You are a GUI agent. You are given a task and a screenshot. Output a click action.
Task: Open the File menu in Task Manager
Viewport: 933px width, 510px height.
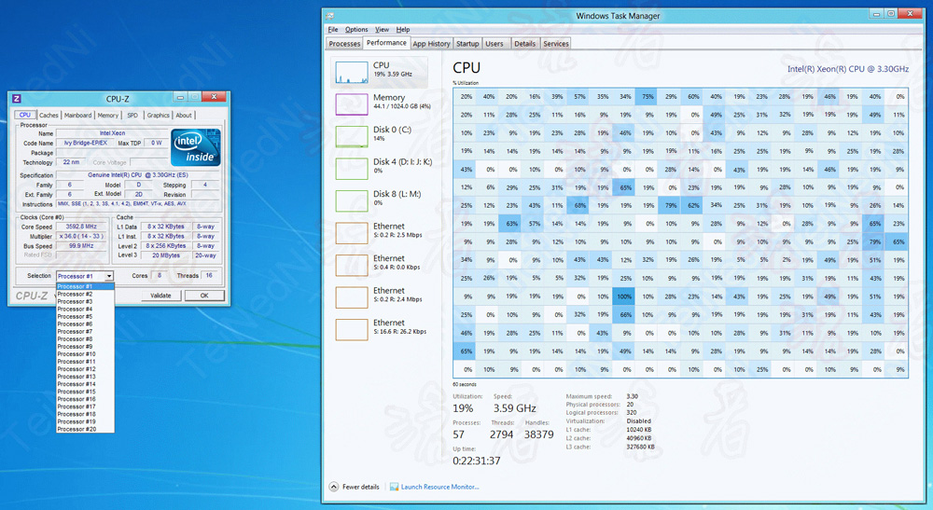point(333,29)
